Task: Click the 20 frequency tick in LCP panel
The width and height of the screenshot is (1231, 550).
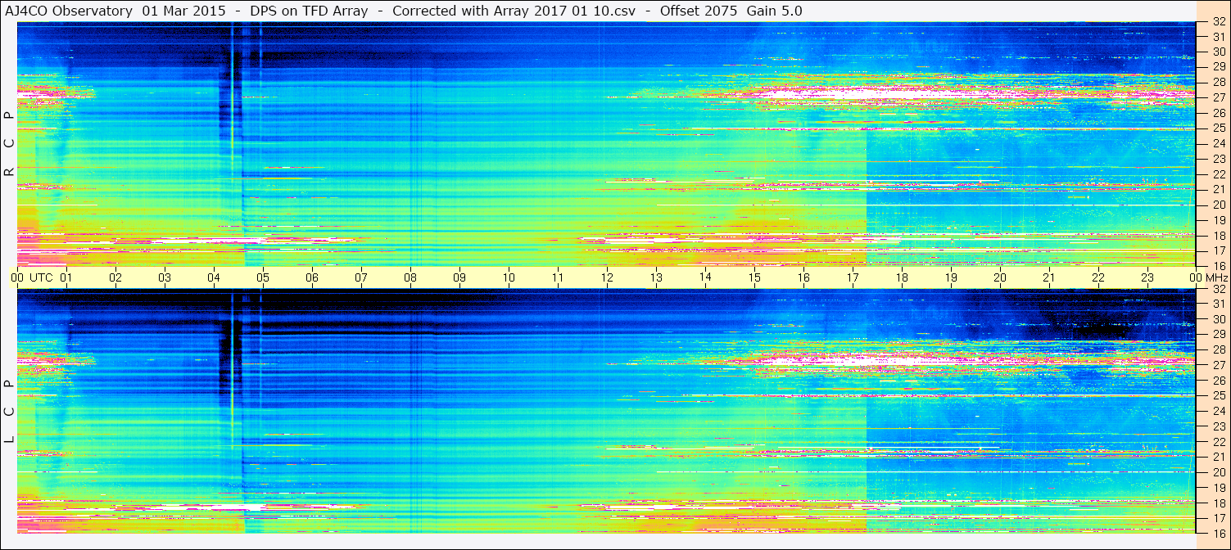Action: tap(1218, 472)
